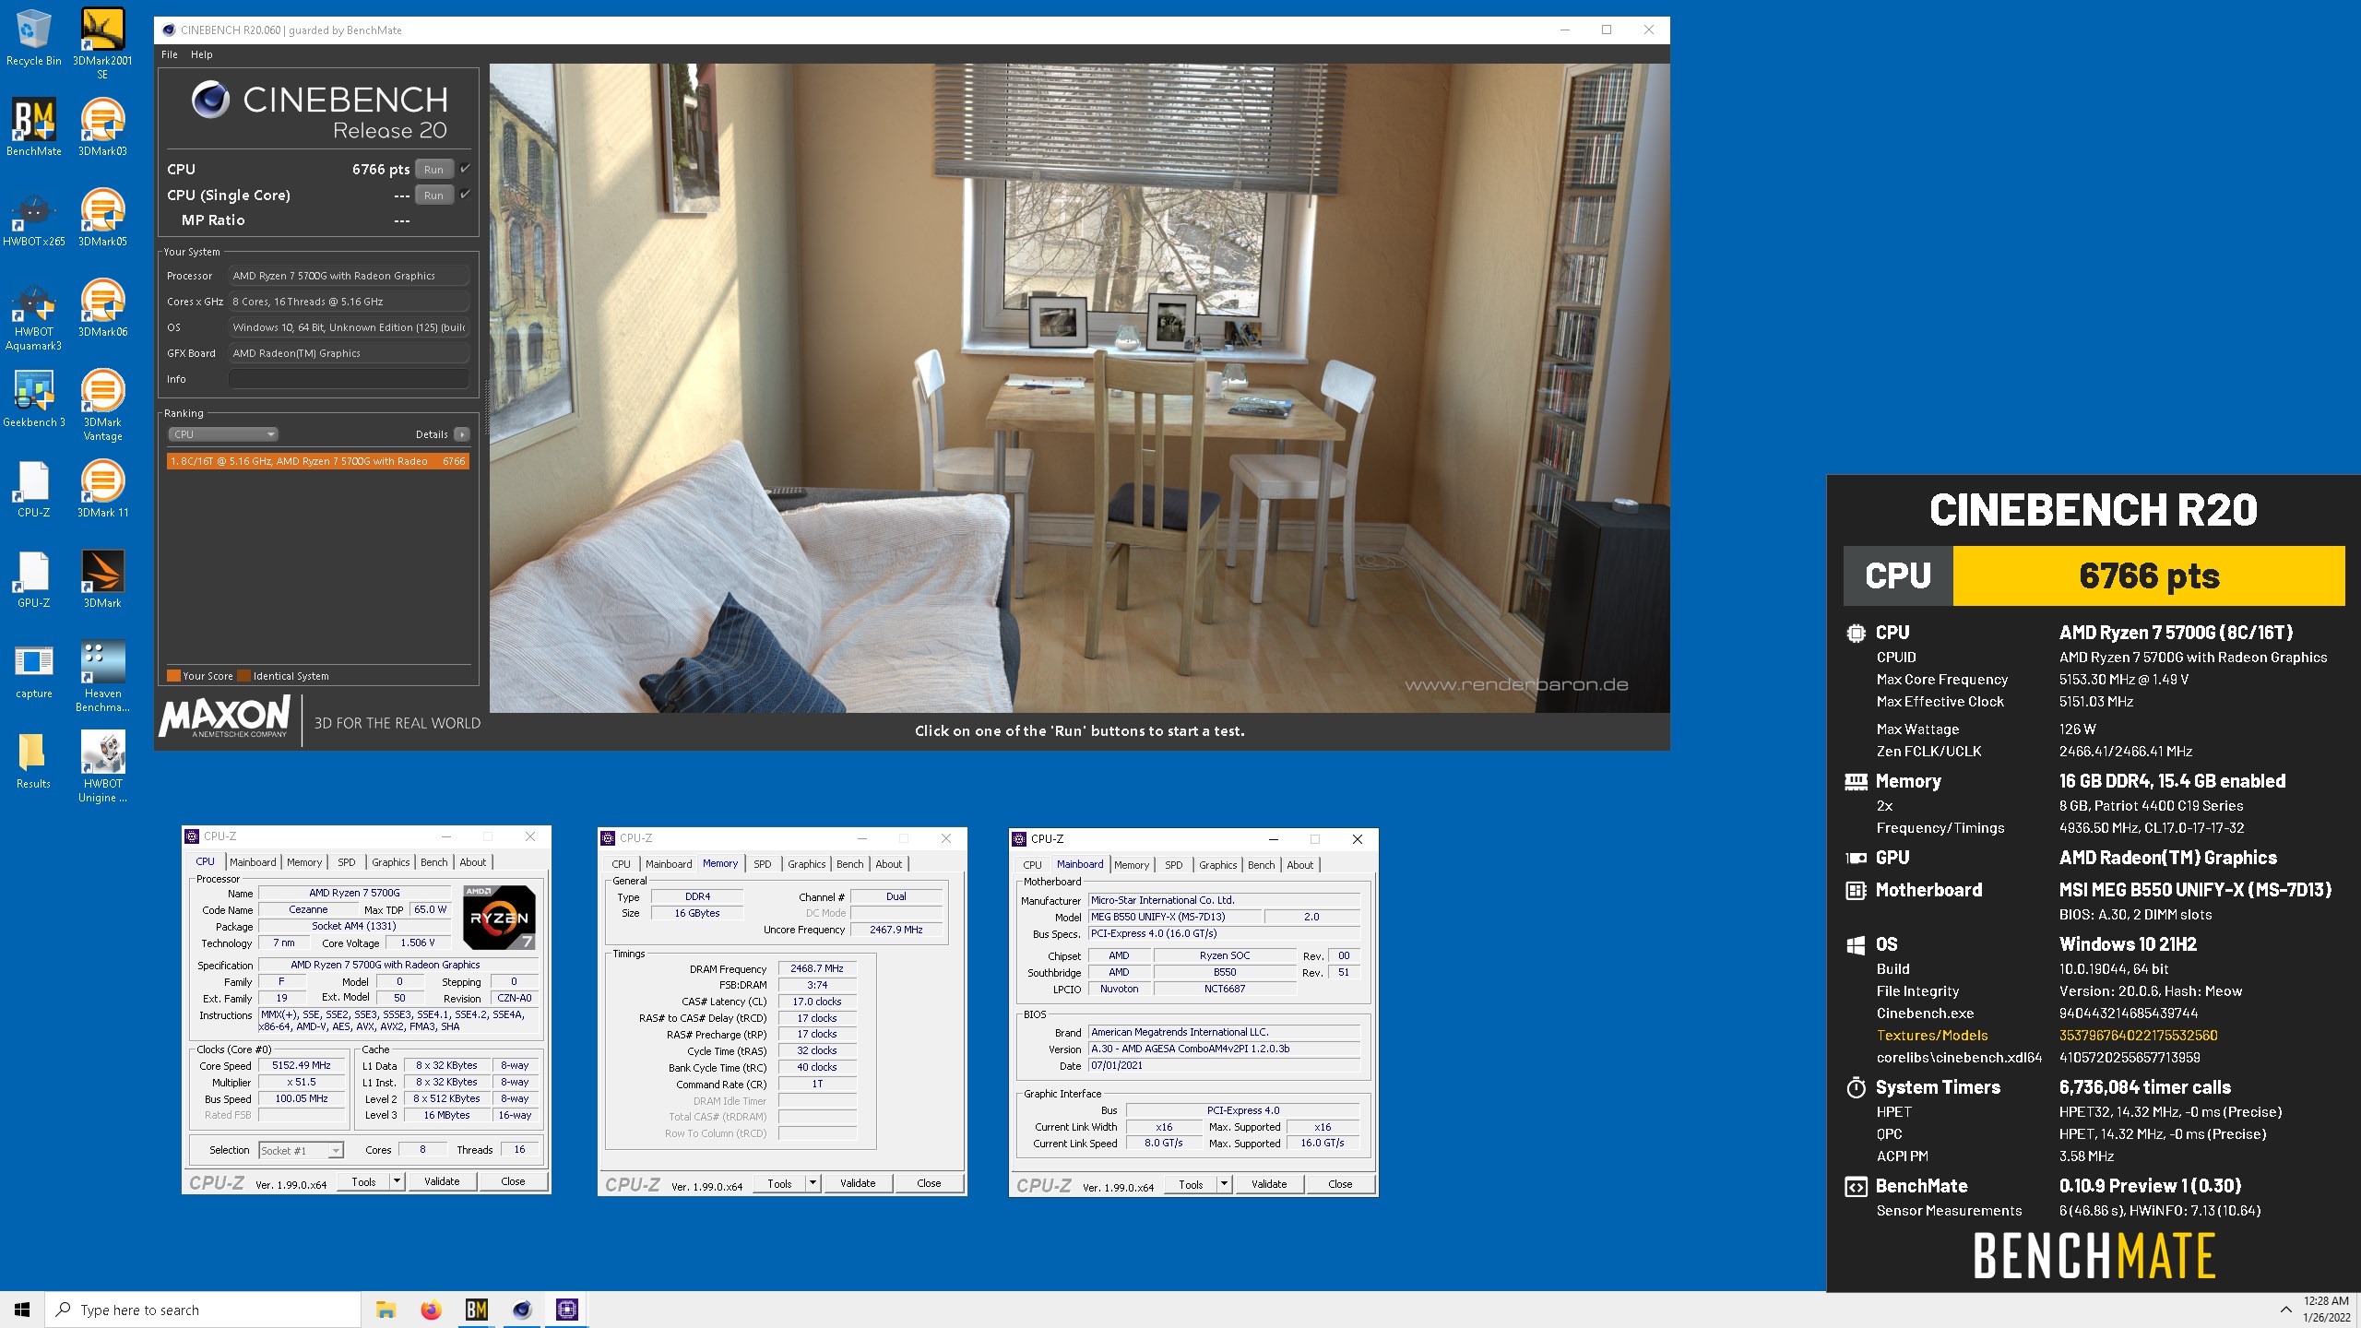Launch 3DMark2001 SE desktop shortcut
The height and width of the screenshot is (1328, 2361).
coord(102,44)
